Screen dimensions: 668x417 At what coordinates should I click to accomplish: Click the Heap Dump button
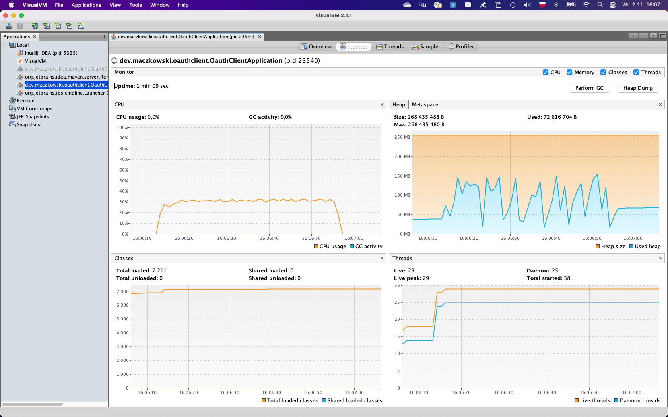click(x=638, y=88)
